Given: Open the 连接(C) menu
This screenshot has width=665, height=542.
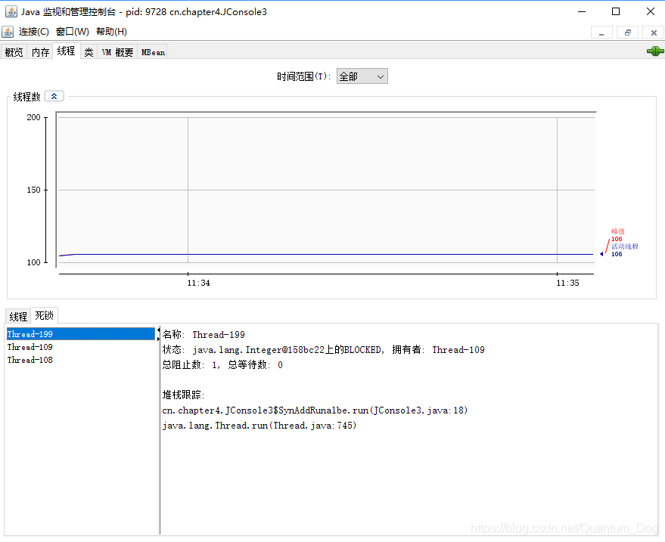Looking at the screenshot, I should coord(34,32).
